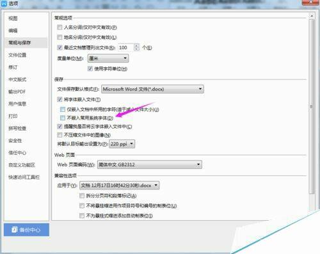Click the recent files count field showing 100
This screenshot has width=320, height=254.
125,47
